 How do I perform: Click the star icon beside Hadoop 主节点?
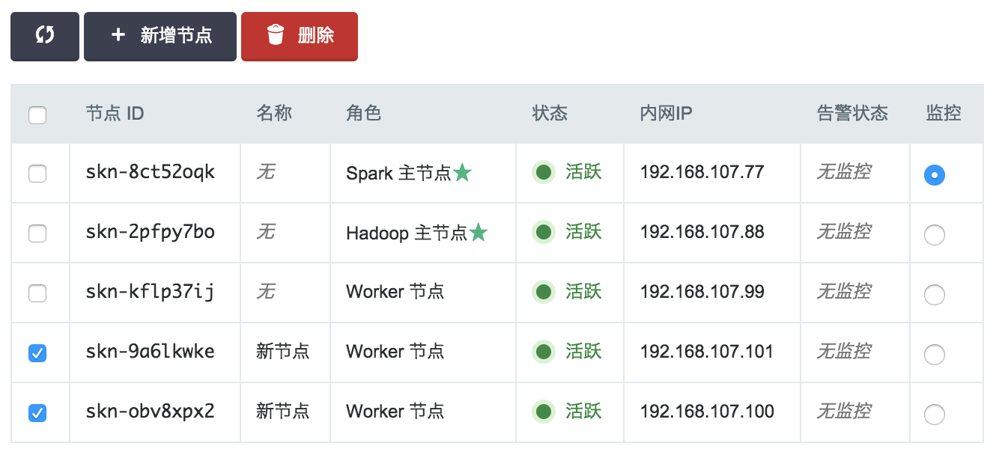[479, 233]
